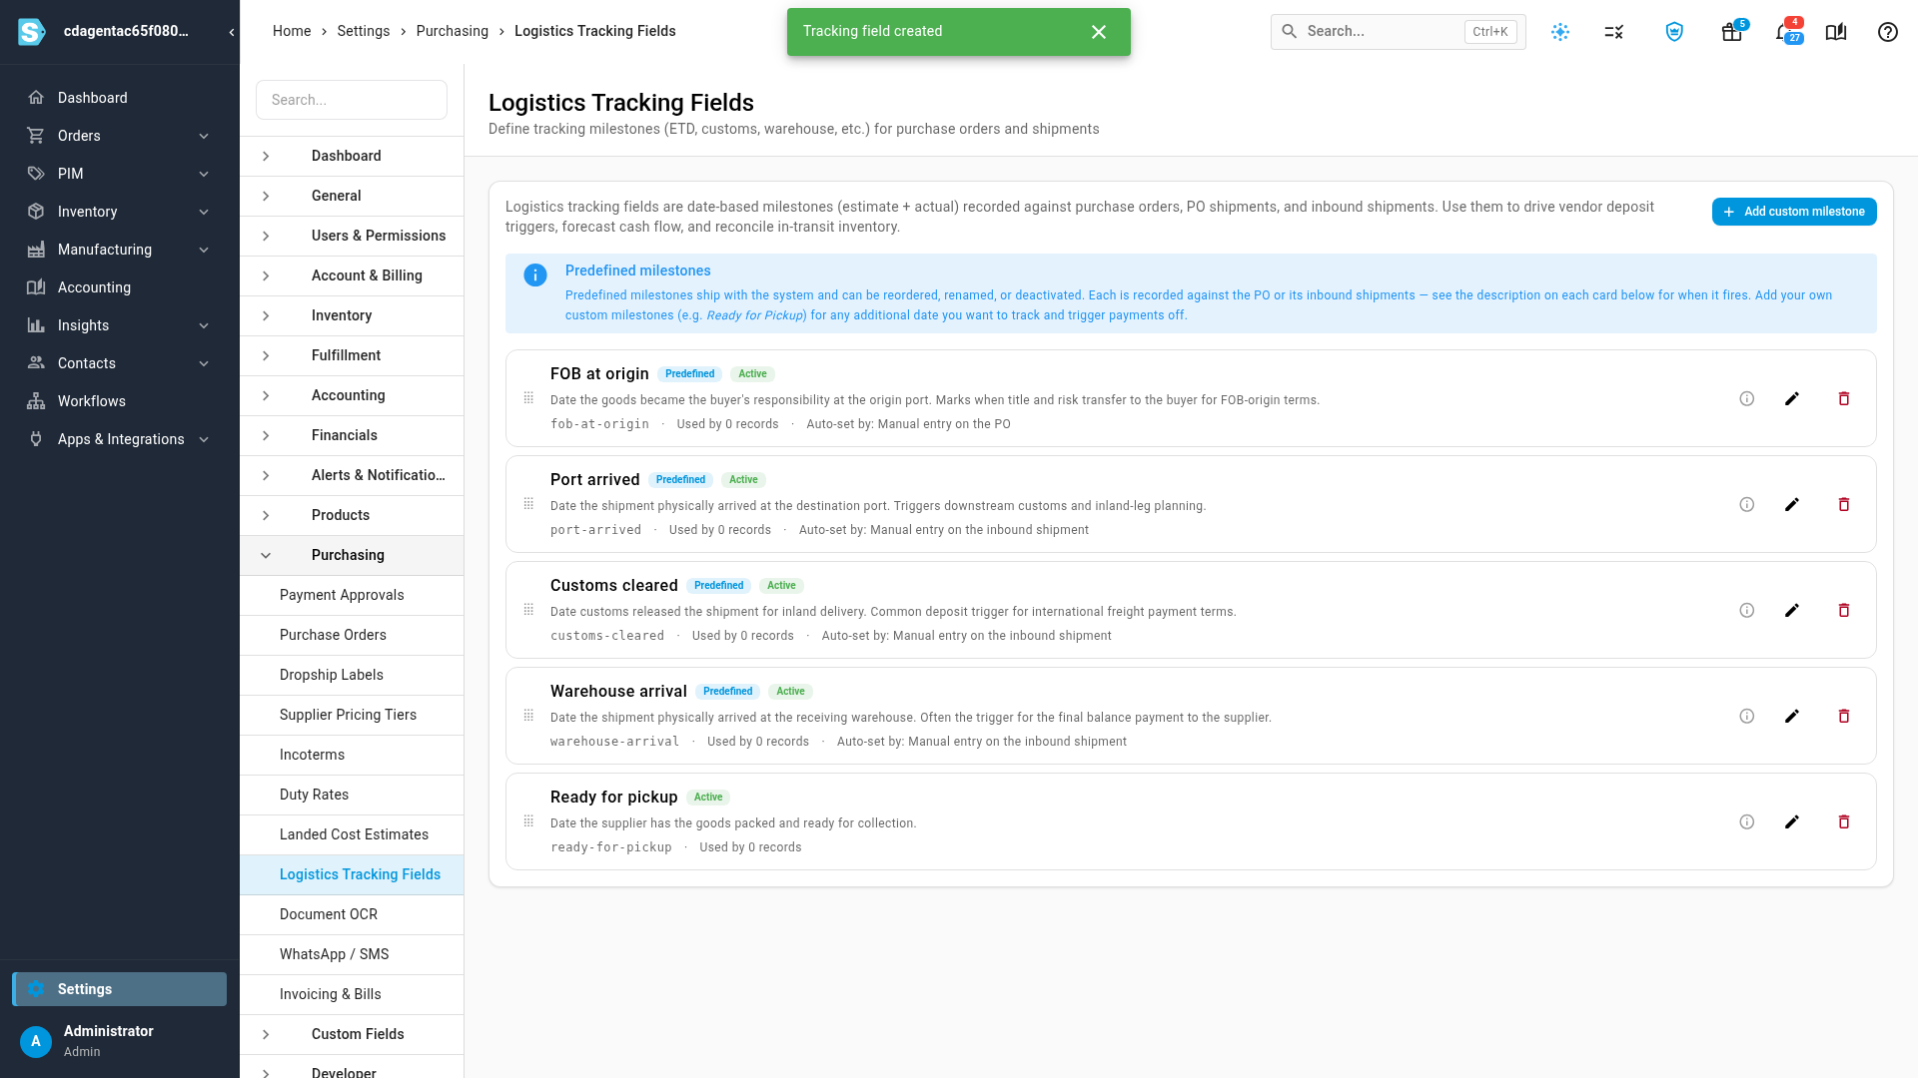Show info for Port arrived milestone
The height and width of the screenshot is (1078, 1918).
1747,505
